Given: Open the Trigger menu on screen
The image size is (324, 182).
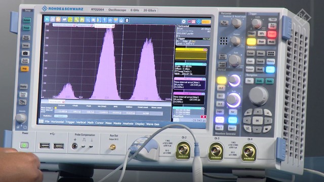Looking at the screenshot, I should click(x=70, y=122).
